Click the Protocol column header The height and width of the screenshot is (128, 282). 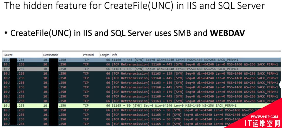tap(91, 55)
